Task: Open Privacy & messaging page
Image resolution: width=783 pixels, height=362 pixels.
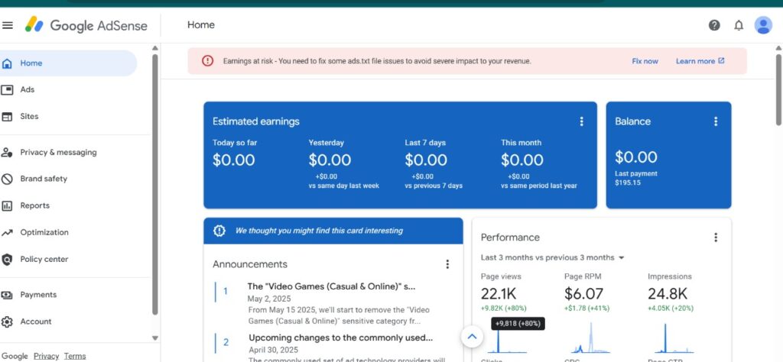Action: pos(58,153)
